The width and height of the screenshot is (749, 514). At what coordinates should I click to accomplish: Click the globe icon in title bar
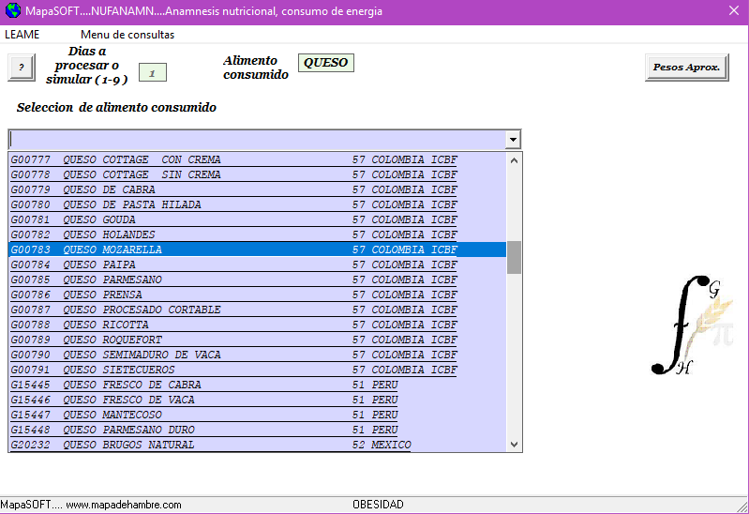(11, 11)
